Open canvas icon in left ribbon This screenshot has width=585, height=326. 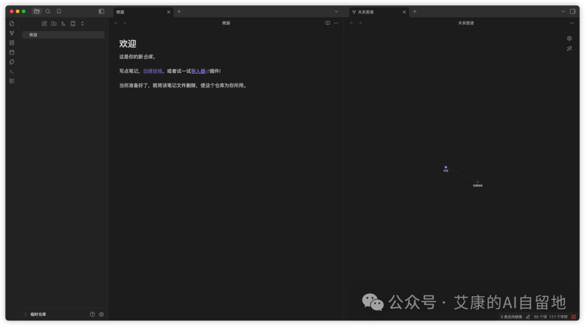click(12, 43)
